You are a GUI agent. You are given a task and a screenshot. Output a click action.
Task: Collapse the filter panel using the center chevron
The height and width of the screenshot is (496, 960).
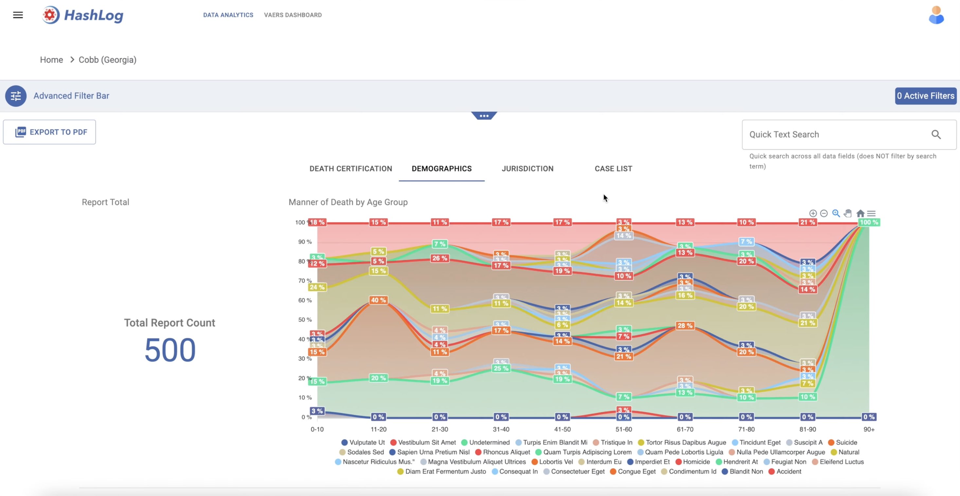click(x=484, y=115)
